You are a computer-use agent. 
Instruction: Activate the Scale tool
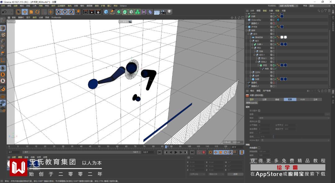(31, 12)
